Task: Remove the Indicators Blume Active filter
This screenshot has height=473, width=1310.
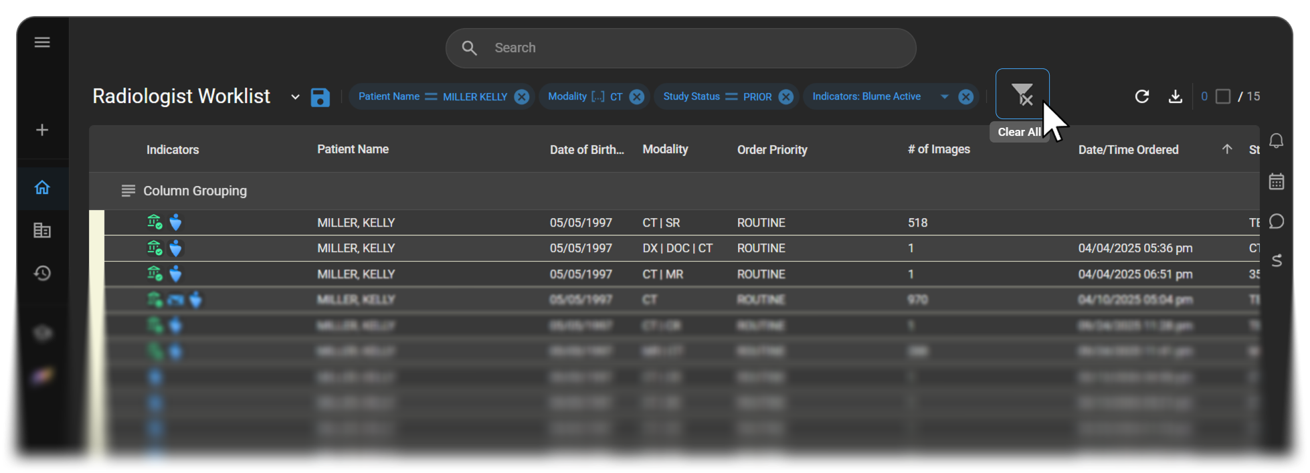Action: 966,97
